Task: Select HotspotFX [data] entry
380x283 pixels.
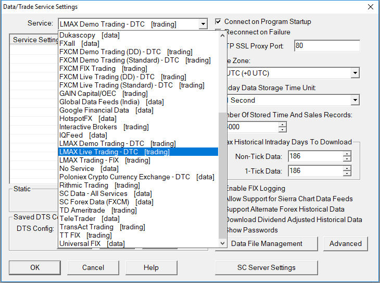Action: pyautogui.click(x=138, y=118)
